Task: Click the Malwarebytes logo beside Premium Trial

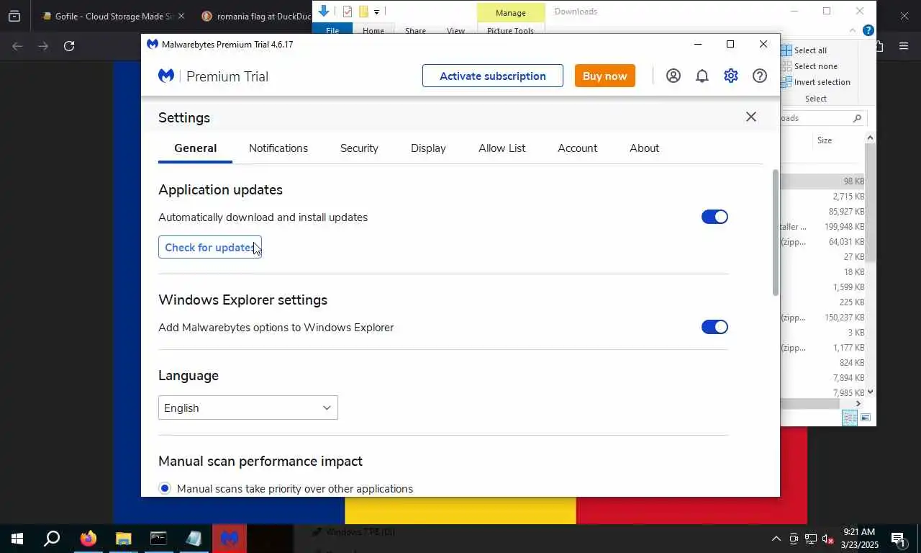Action: click(166, 76)
